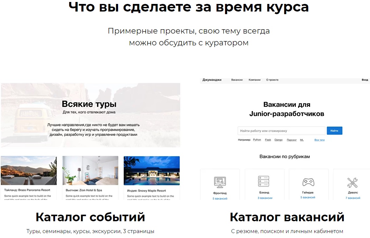Open the Brass Panorama Resort card image
Viewport: 370px width, 238px height.
click(29, 170)
